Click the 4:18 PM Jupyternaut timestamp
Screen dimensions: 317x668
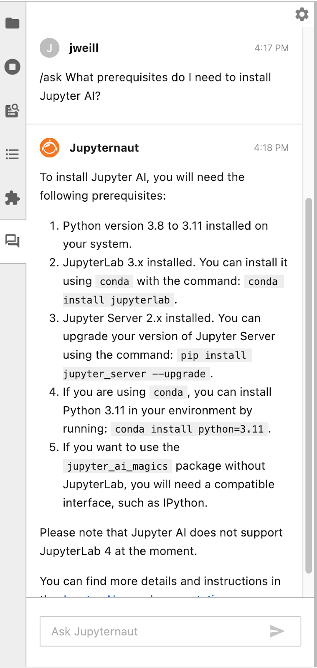pyautogui.click(x=271, y=147)
